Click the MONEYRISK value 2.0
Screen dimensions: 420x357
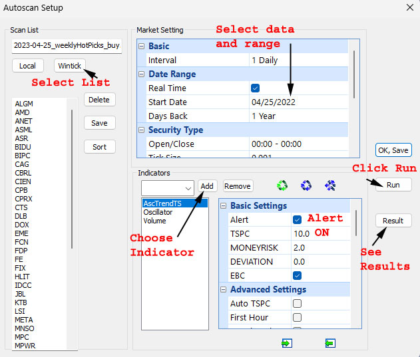[299, 247]
